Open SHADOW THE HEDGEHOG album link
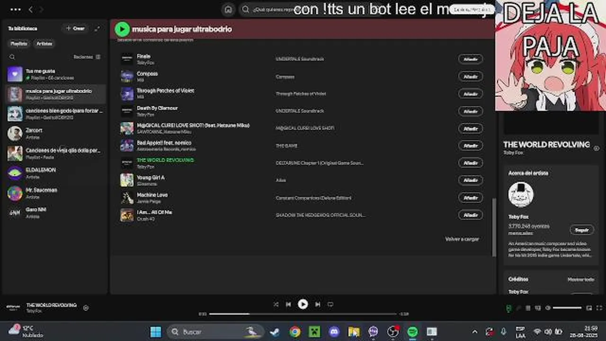The image size is (606, 341). pos(321,215)
